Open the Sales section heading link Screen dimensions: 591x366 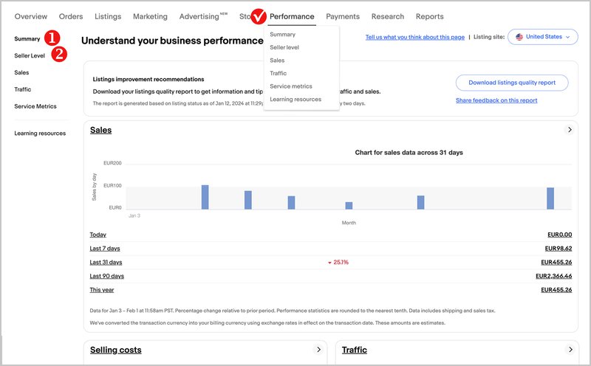tap(100, 131)
